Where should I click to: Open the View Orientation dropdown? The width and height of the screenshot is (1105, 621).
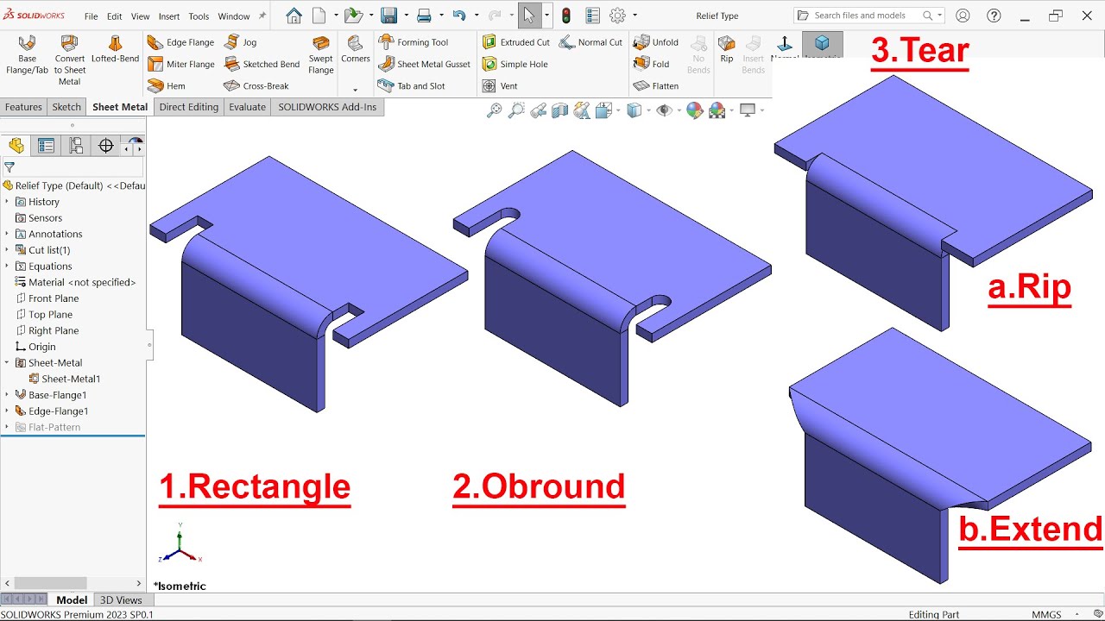point(618,110)
